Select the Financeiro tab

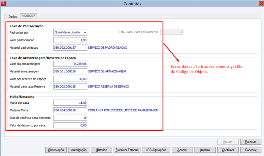tap(28, 16)
